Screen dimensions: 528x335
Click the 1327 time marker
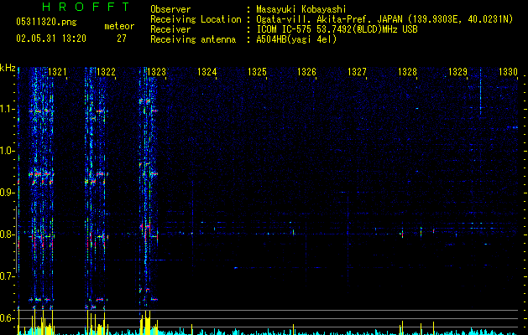[x=357, y=72]
